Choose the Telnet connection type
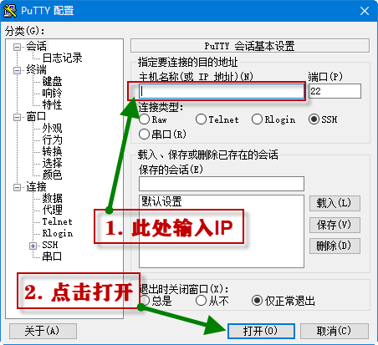Screen dimensions: 378x345 pos(201,119)
